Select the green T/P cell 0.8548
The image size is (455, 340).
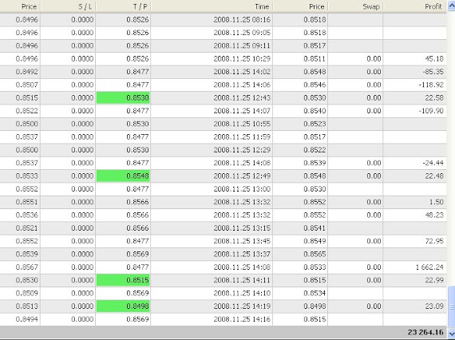coord(123,176)
